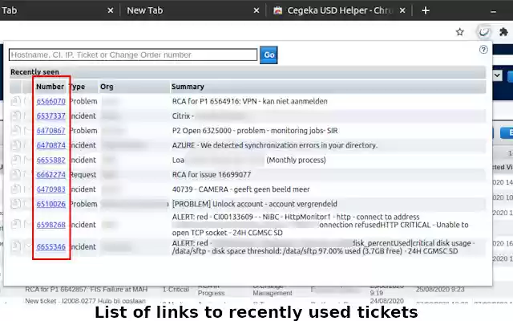Bookmark this page with the star icon
This screenshot has height=321, width=513.
(459, 32)
